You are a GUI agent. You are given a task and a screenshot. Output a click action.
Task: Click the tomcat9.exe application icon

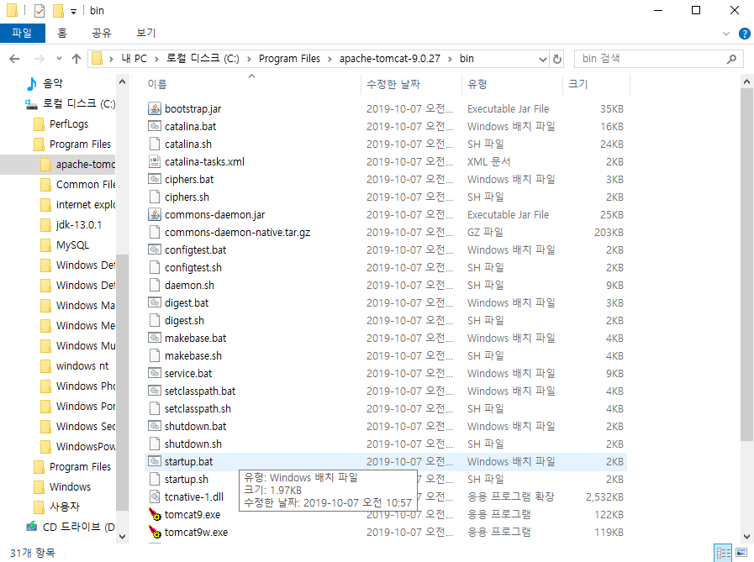tap(155, 514)
